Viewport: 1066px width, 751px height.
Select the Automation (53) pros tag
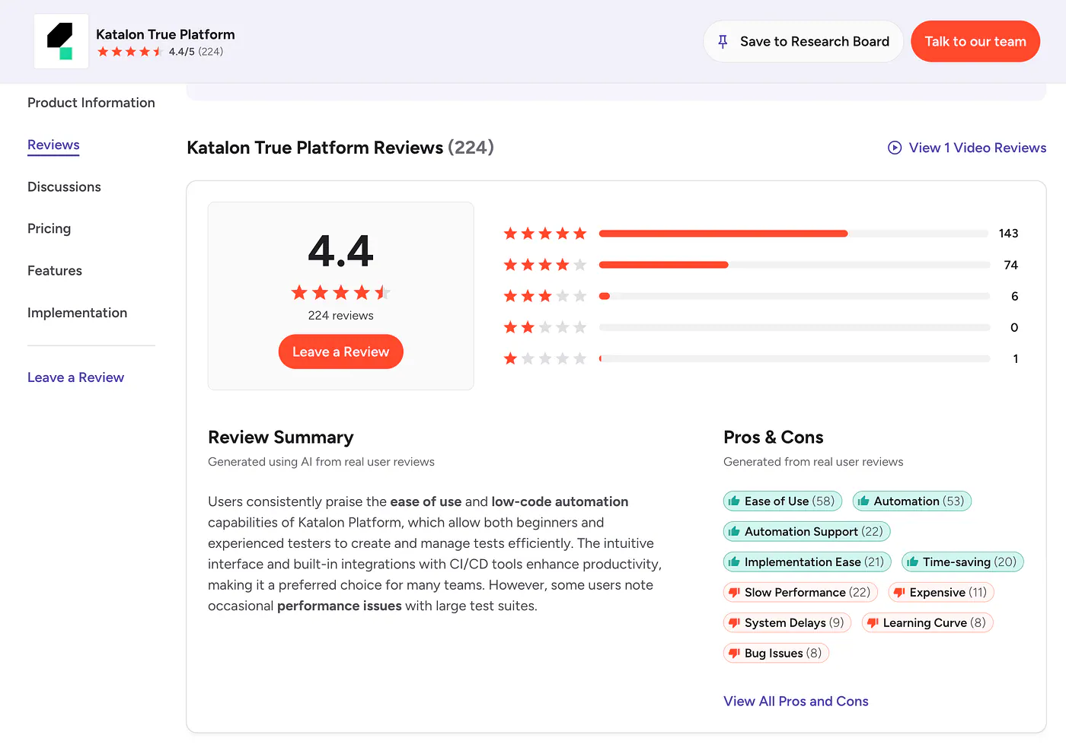pyautogui.click(x=911, y=501)
